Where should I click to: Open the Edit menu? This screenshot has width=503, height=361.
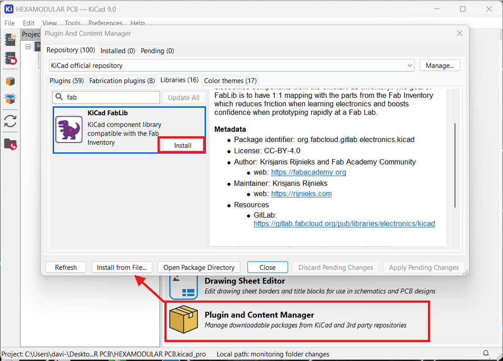coord(28,23)
